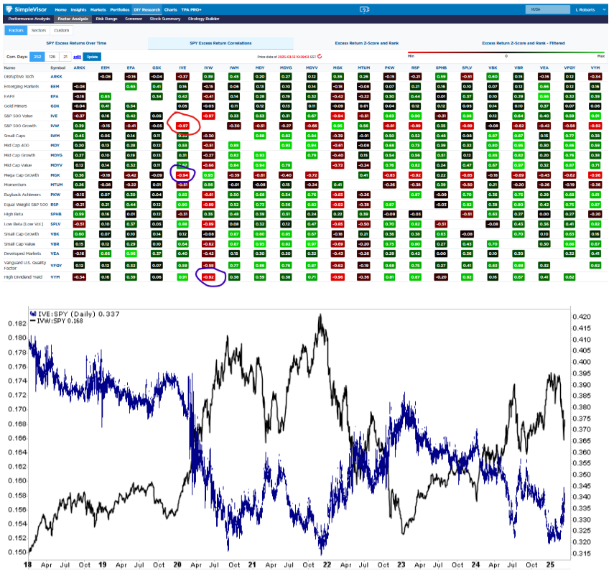Set correlation days to 252
Viewport: 614px width, 578px height.
(x=37, y=57)
